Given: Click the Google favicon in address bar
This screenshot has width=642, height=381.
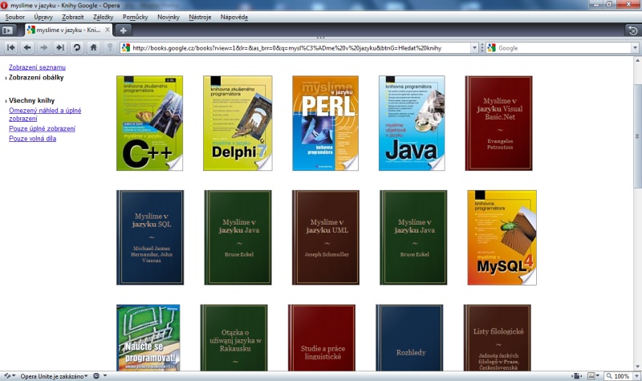Looking at the screenshot, I should [126, 48].
